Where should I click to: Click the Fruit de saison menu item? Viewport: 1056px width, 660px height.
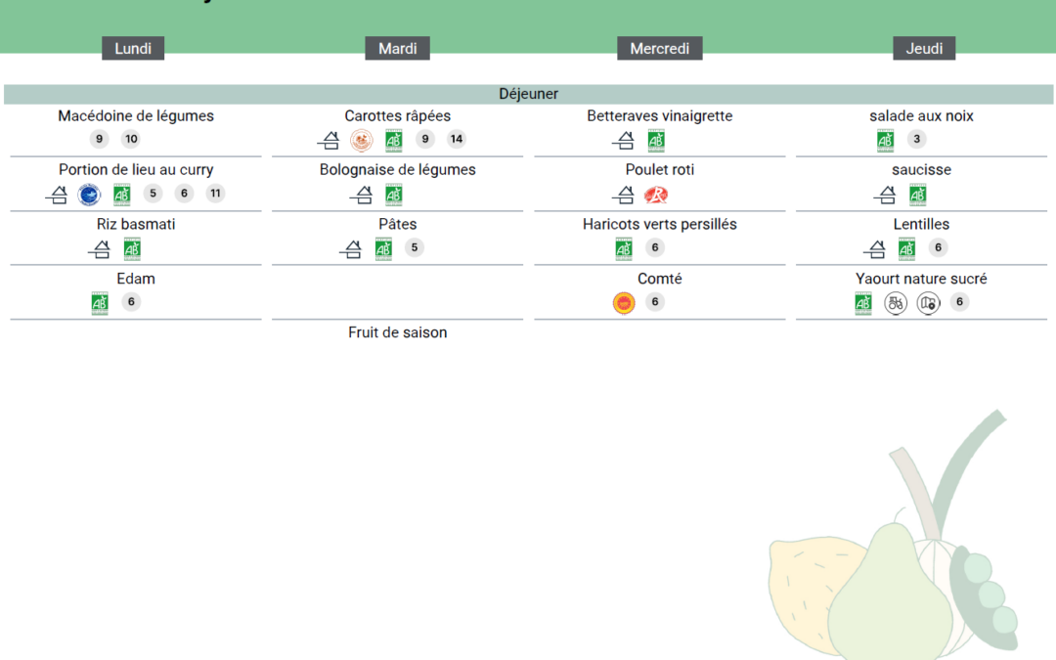coord(397,332)
